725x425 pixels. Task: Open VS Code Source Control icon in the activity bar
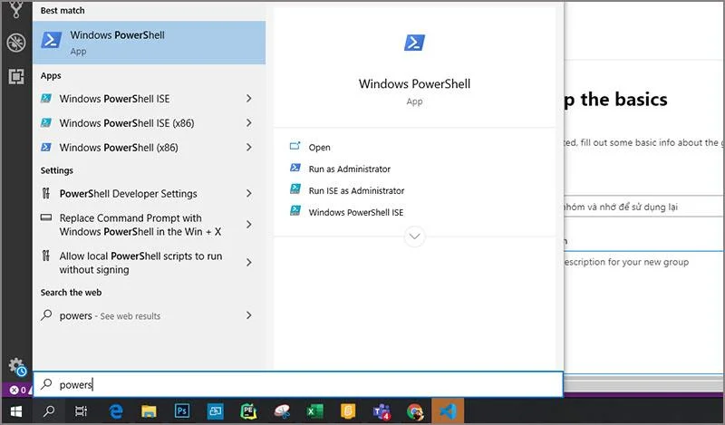(16, 9)
